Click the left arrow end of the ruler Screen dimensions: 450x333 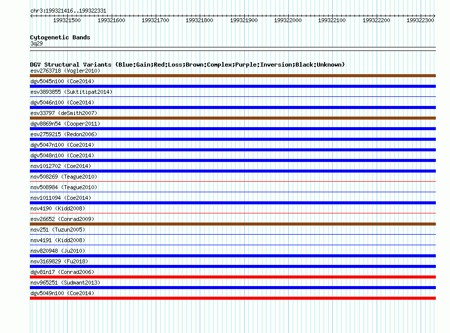31,16
